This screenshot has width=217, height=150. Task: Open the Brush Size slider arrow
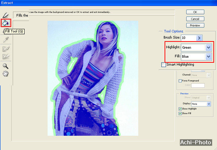coord(199,37)
